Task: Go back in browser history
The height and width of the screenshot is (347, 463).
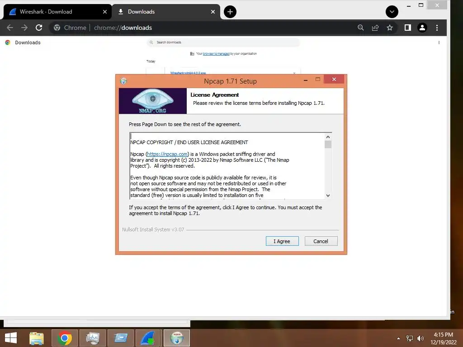Action: coord(10,28)
